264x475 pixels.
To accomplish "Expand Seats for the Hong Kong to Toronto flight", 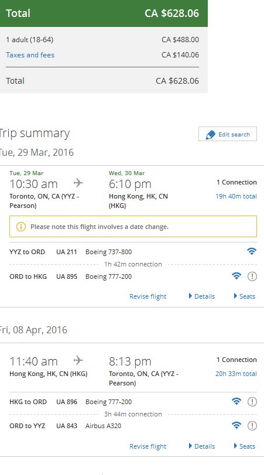I will (x=244, y=446).
